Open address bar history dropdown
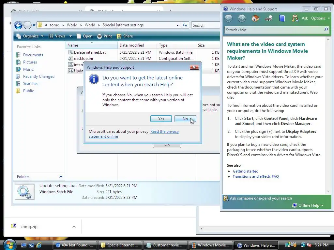 tap(177, 25)
